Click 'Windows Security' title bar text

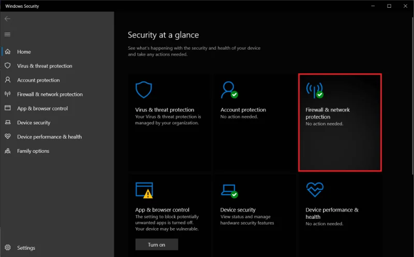pos(22,6)
